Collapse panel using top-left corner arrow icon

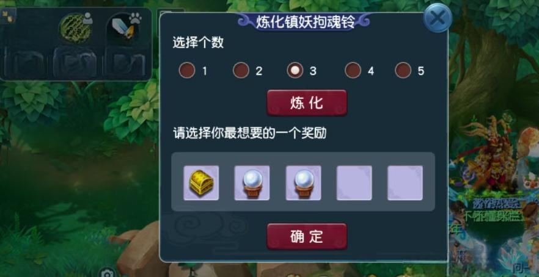coord(7,15)
